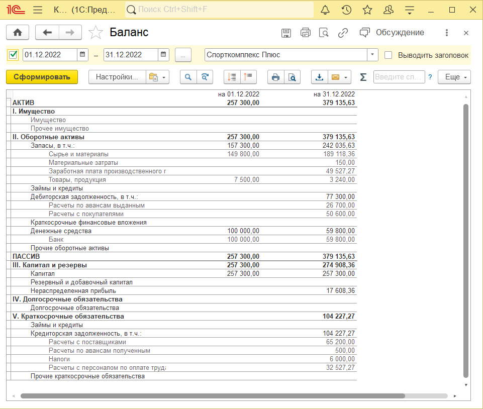483x409 pixels.
Task: Select the Товары, продукция row label
Action: coord(77,180)
